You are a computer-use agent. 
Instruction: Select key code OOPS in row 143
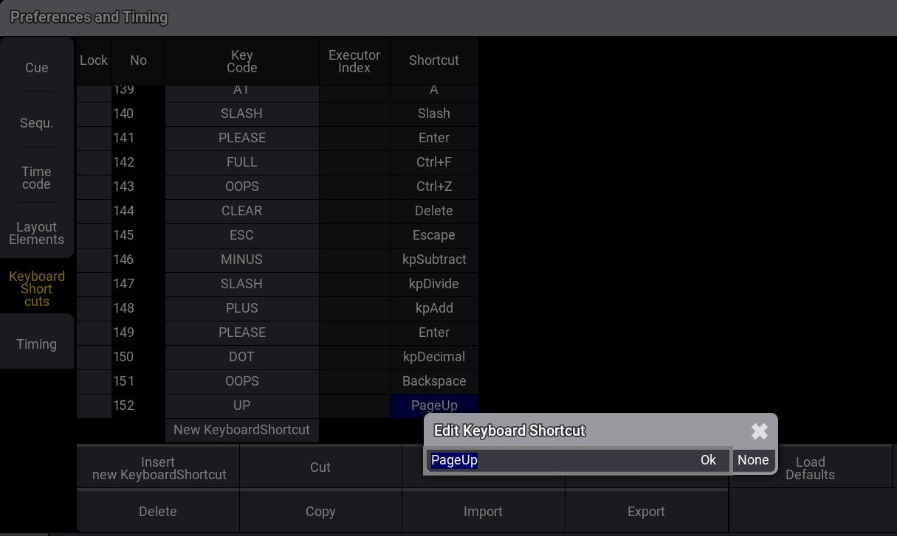tap(242, 187)
